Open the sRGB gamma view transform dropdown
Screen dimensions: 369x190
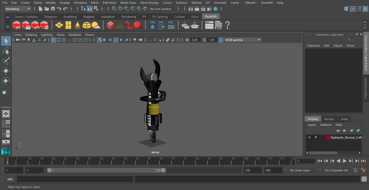click(243, 40)
